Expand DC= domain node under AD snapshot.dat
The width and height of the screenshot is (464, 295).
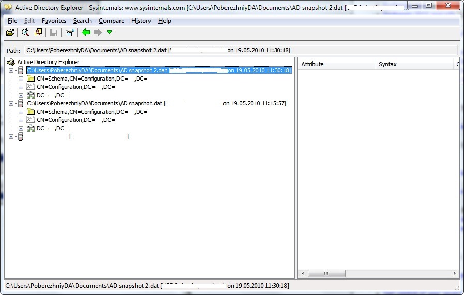(21, 128)
